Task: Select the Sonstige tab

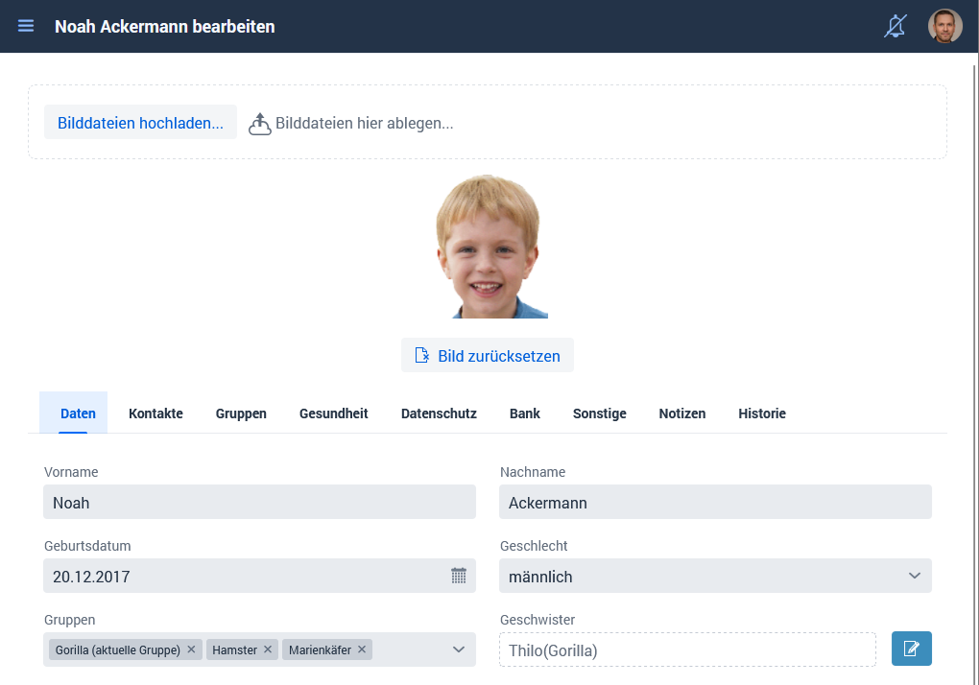Action: click(x=599, y=413)
